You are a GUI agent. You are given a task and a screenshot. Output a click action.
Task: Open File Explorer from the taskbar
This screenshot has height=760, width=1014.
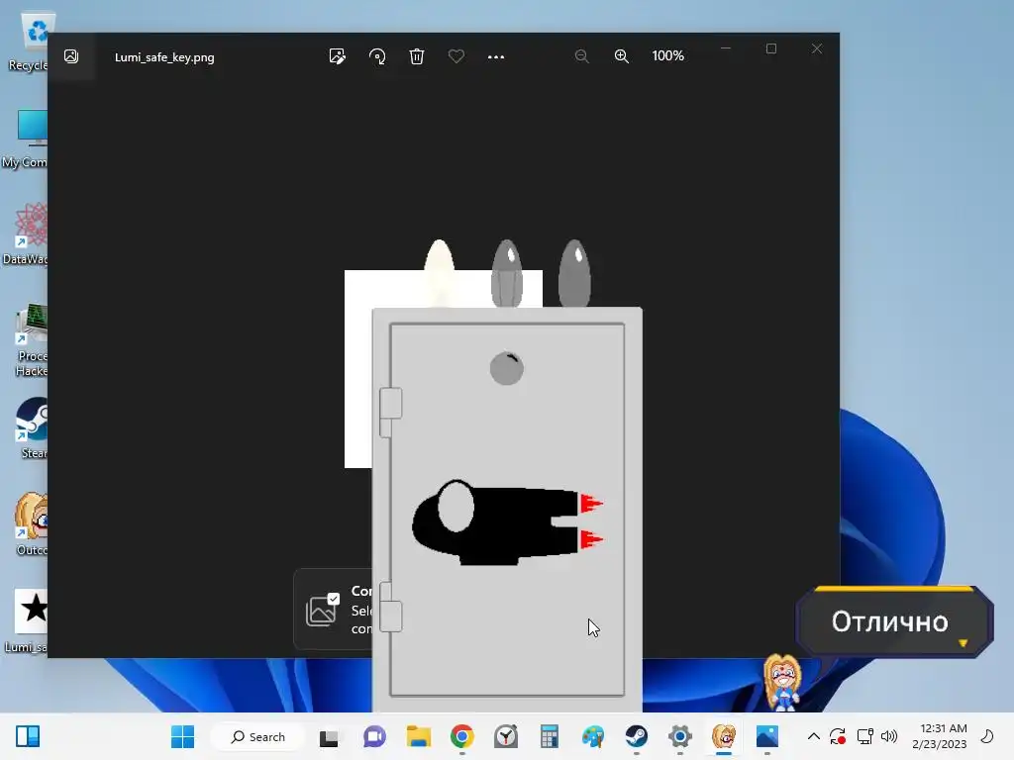pyautogui.click(x=419, y=736)
